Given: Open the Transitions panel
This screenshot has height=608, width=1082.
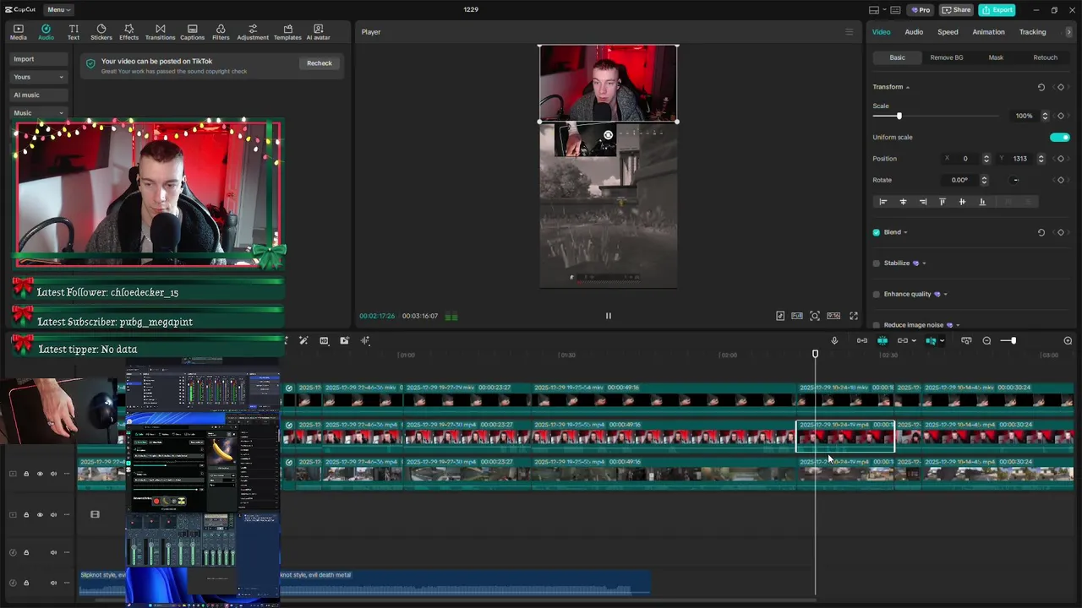Looking at the screenshot, I should [x=161, y=32].
